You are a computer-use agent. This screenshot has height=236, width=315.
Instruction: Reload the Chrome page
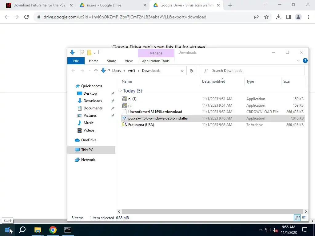pyautogui.click(x=26, y=17)
